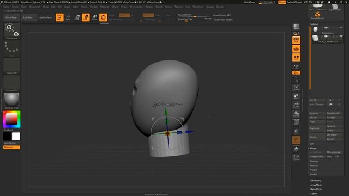Expand the Geometry palette
349x196 pixels.
(315, 181)
